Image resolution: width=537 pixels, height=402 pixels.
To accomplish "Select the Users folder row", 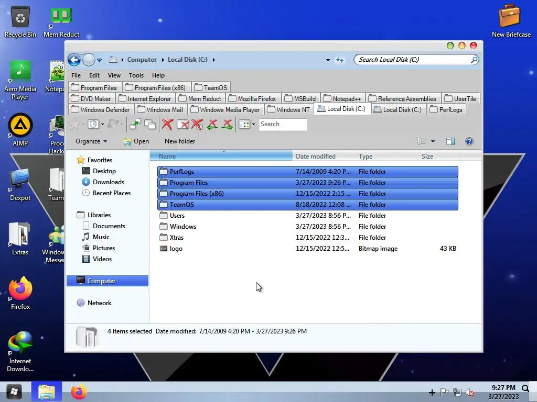I will tap(307, 216).
